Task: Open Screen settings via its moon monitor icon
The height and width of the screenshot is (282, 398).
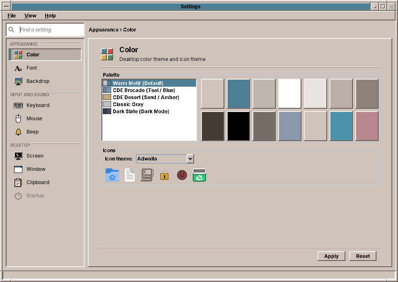Action: tap(18, 156)
